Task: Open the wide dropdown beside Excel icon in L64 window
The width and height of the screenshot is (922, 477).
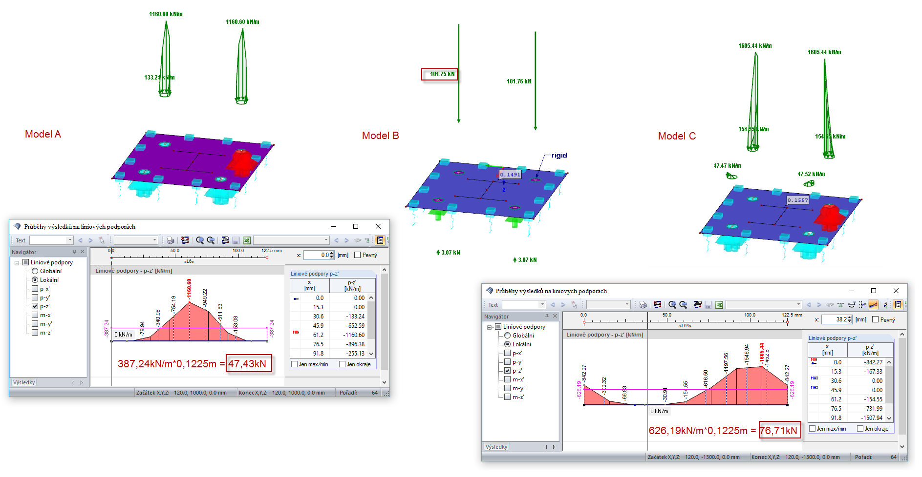Action: pyautogui.click(x=798, y=305)
